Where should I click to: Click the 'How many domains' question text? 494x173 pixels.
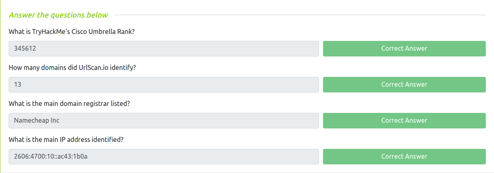coord(72,68)
